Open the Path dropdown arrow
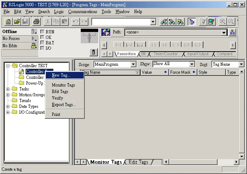 pos(224,33)
